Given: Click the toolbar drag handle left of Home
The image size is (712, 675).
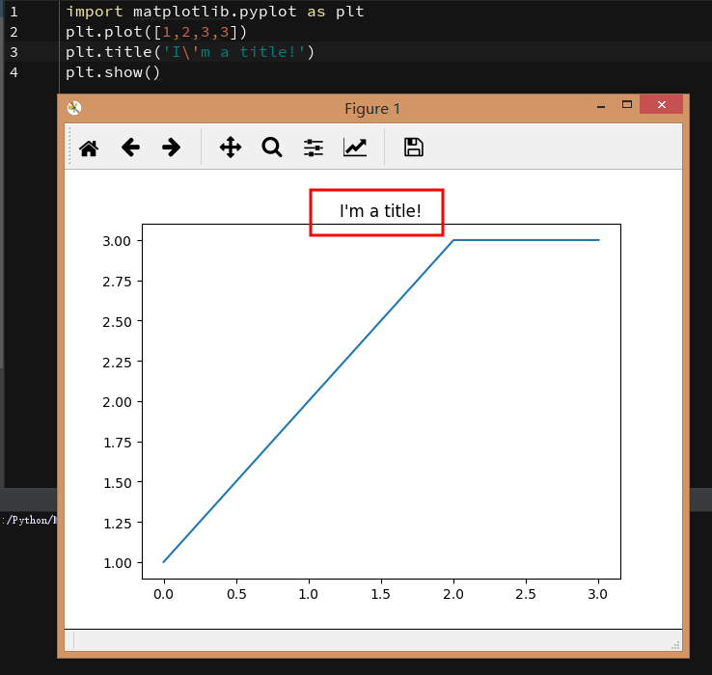Looking at the screenshot, I should 69,146.
